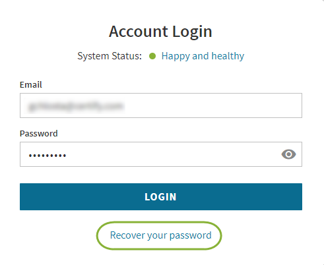Click the Account Login heading
The height and width of the screenshot is (265, 324).
[x=160, y=32]
